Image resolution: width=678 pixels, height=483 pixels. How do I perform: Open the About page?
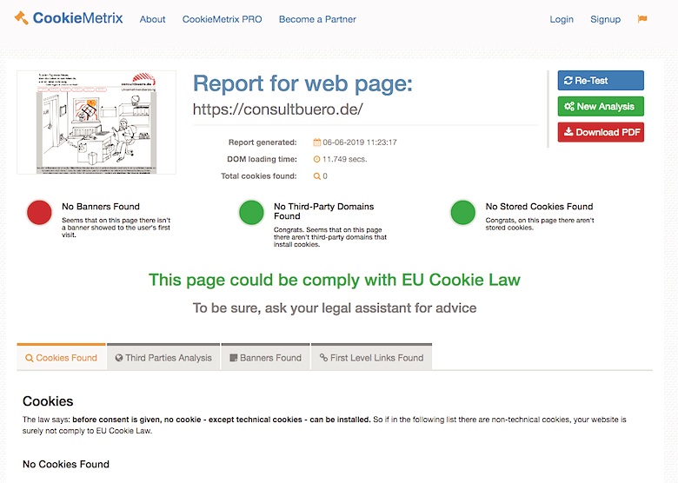click(x=152, y=19)
